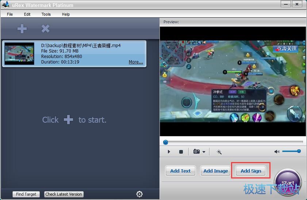Play the preview video

(169, 152)
